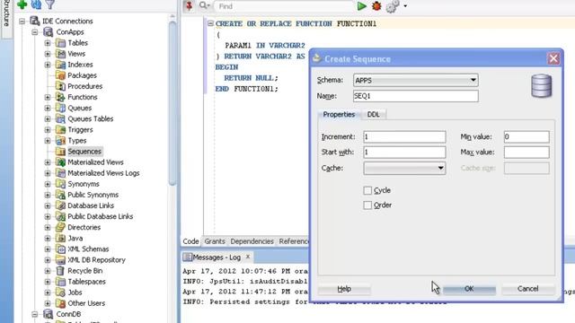Close the Messages - Log tab

248,257
